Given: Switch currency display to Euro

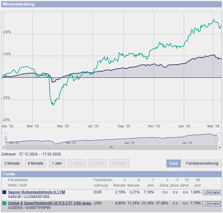Looking at the screenshot, I should tap(174, 163).
